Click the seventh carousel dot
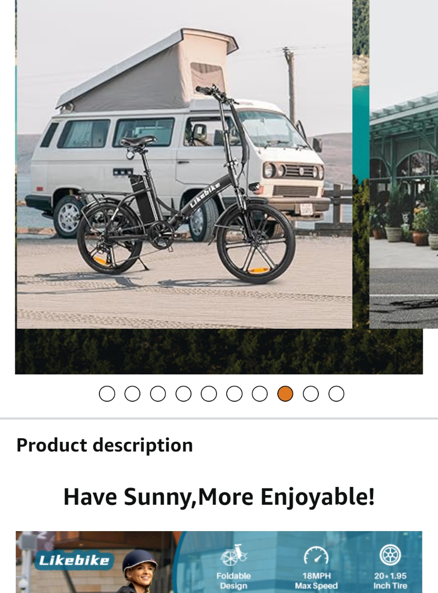This screenshot has width=438, height=593. pos(260,394)
